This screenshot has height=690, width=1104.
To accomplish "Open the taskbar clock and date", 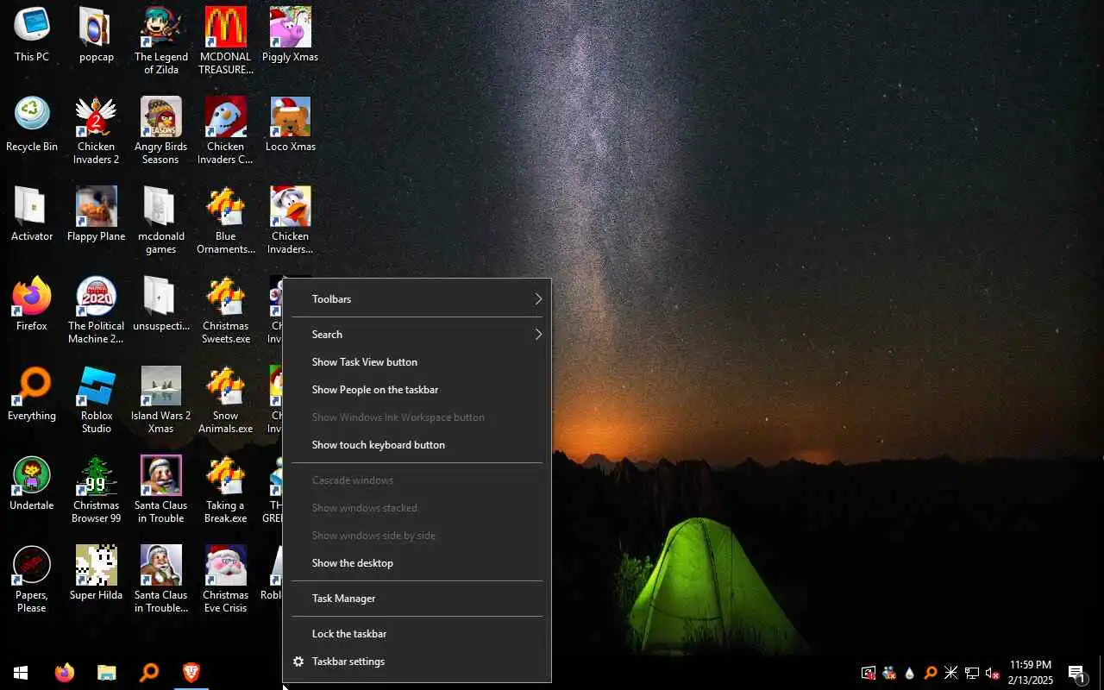I will [x=1031, y=673].
